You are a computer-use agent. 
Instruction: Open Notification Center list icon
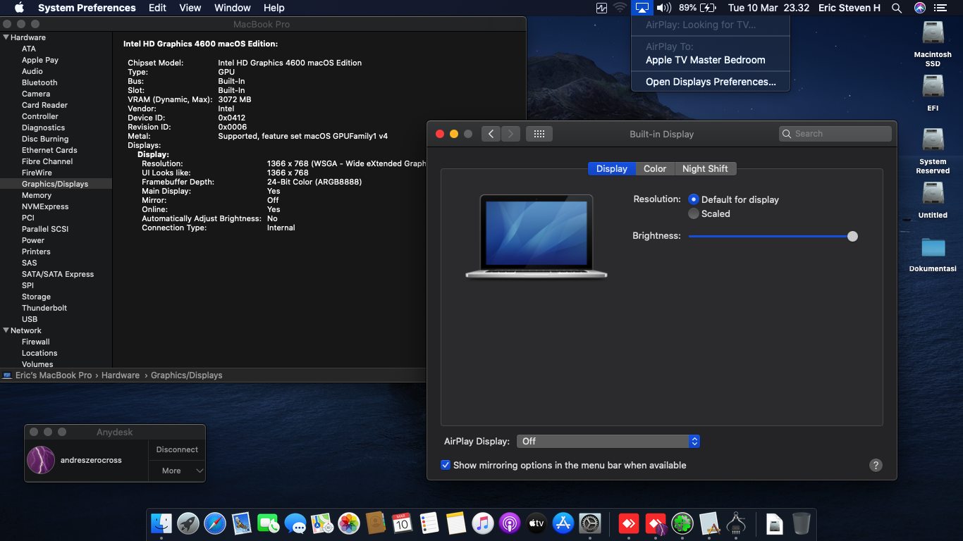pos(940,8)
